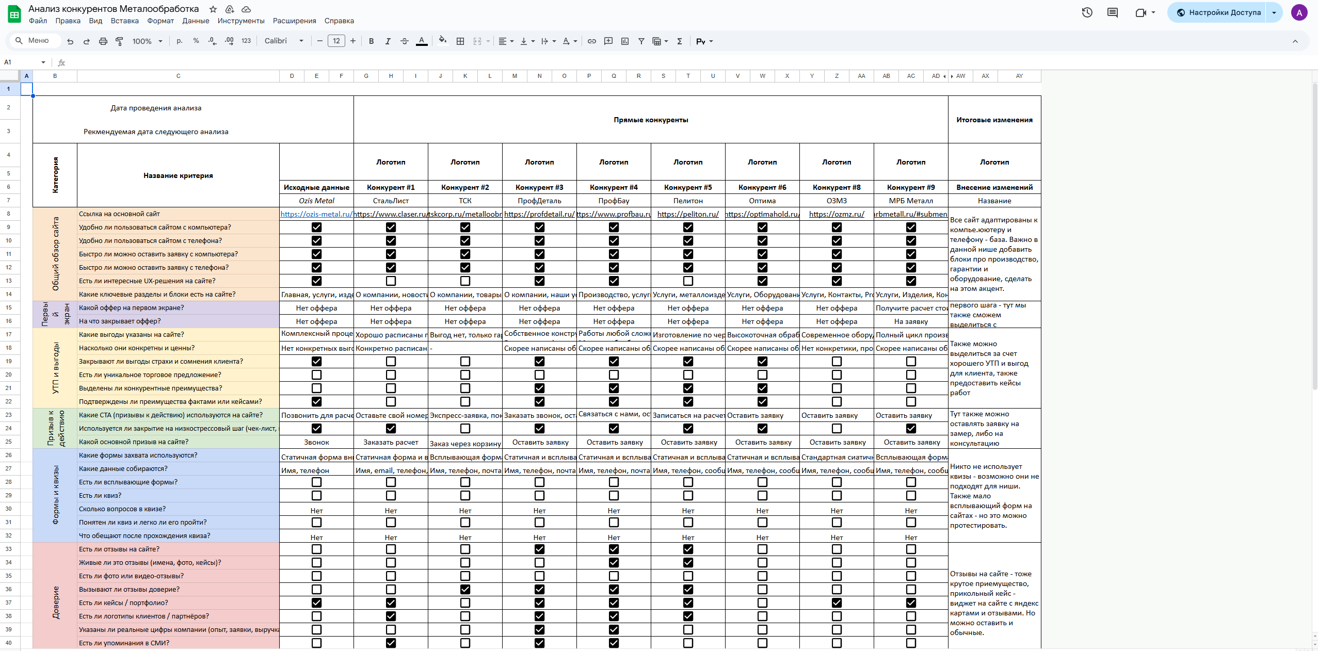The image size is (1318, 651).
Task: Open version history clock icon
Action: coord(1087,12)
